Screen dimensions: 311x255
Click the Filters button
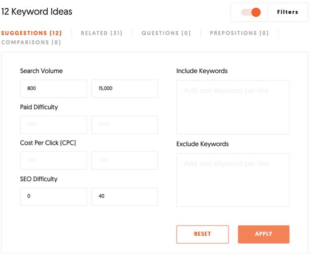point(287,12)
